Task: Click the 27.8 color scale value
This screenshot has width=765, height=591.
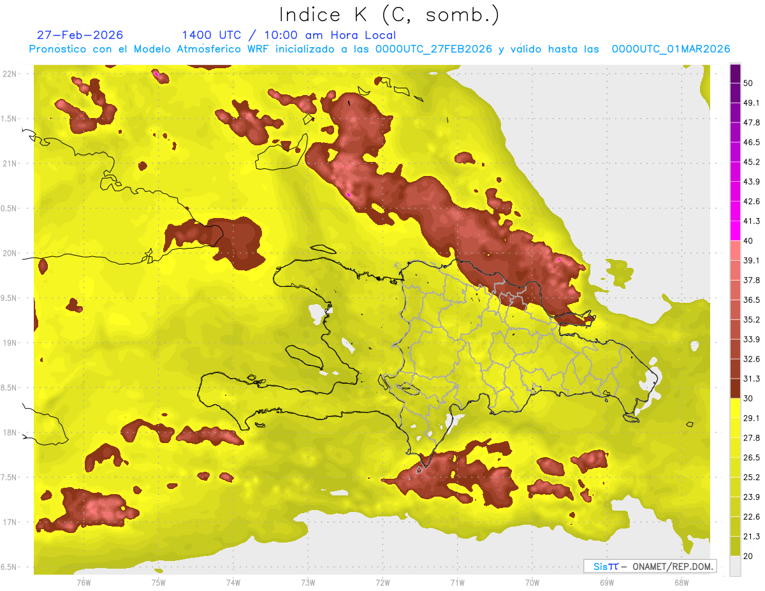Action: pyautogui.click(x=752, y=438)
